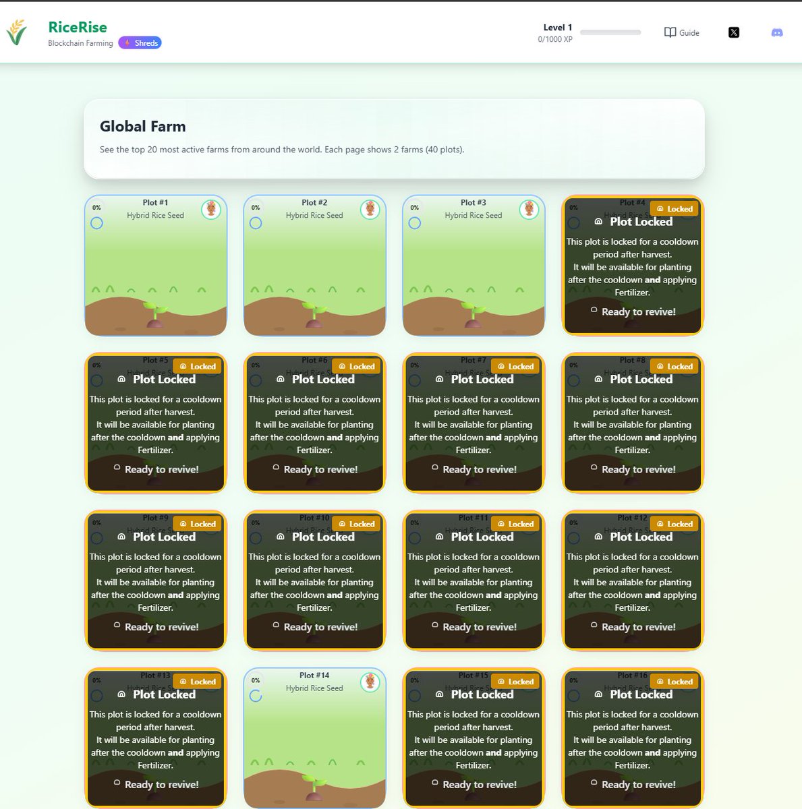Image resolution: width=802 pixels, height=809 pixels.
Task: Click the Locked badge on Plot #11
Action: 515,524
